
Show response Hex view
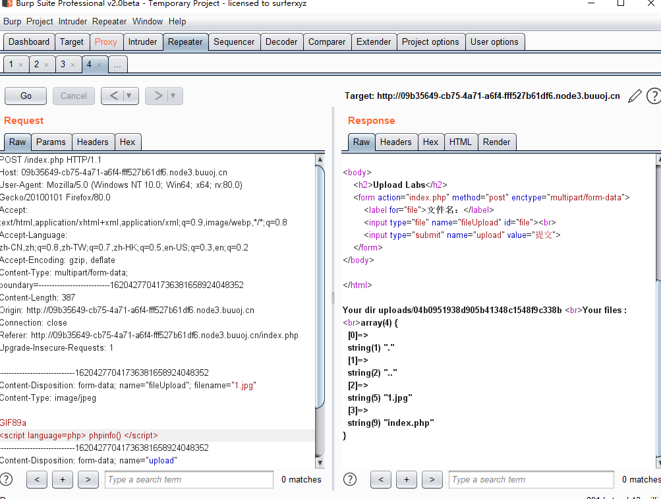click(x=430, y=142)
